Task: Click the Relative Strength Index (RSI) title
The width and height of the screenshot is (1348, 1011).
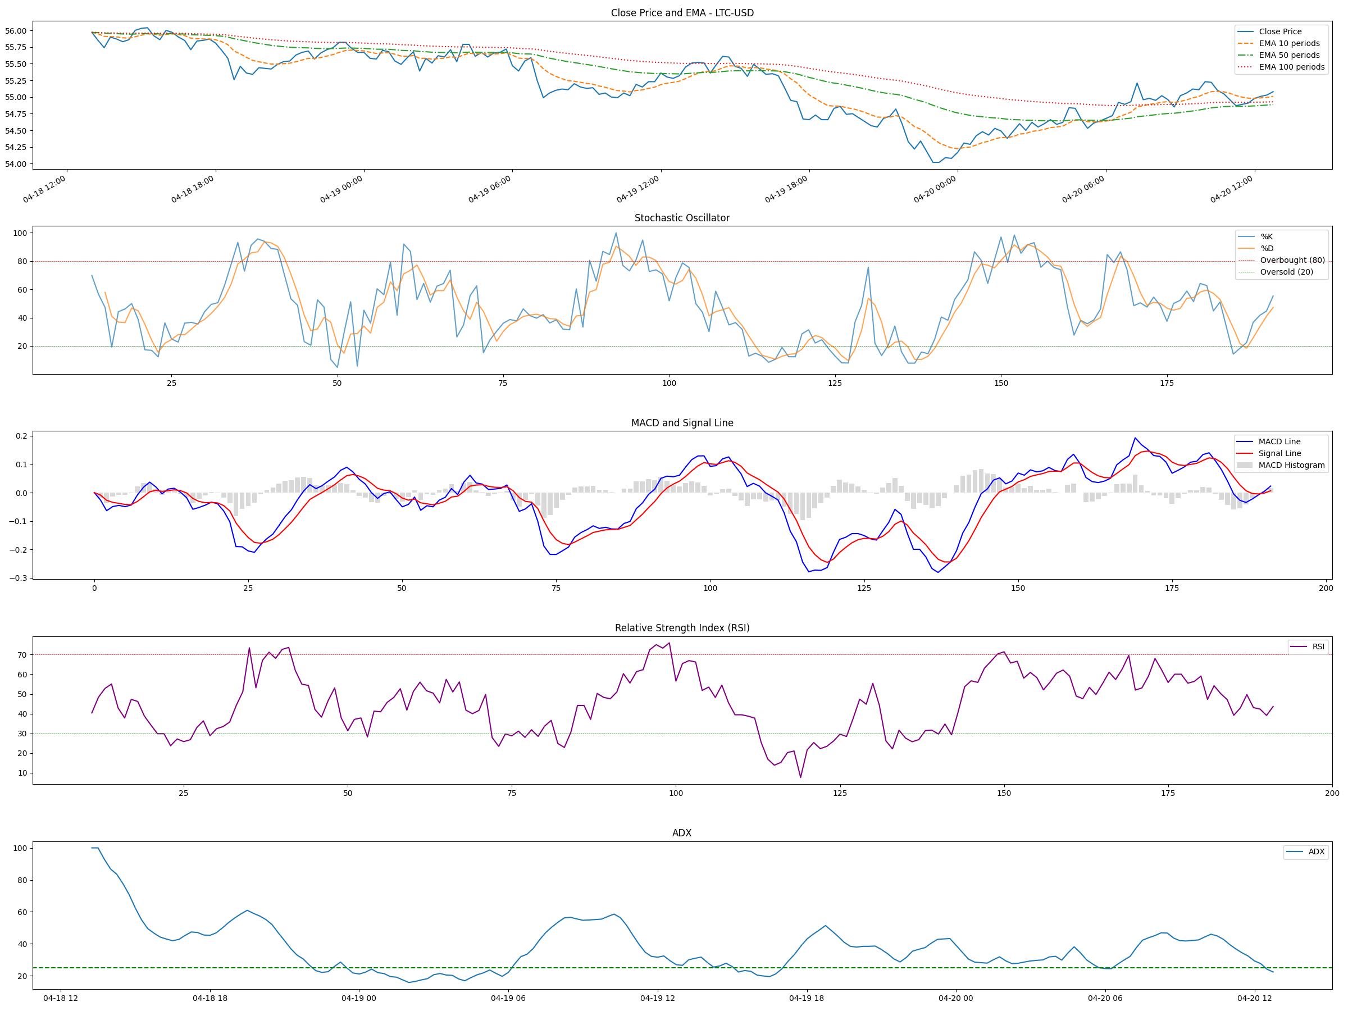Action: [x=682, y=629]
